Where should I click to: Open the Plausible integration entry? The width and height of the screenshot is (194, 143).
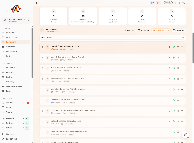[16, 118]
